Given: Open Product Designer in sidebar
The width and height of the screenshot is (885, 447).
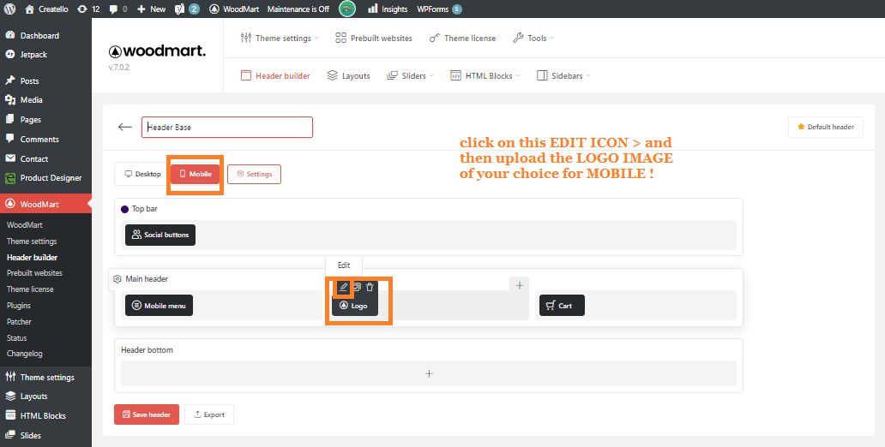Looking at the screenshot, I should [51, 178].
